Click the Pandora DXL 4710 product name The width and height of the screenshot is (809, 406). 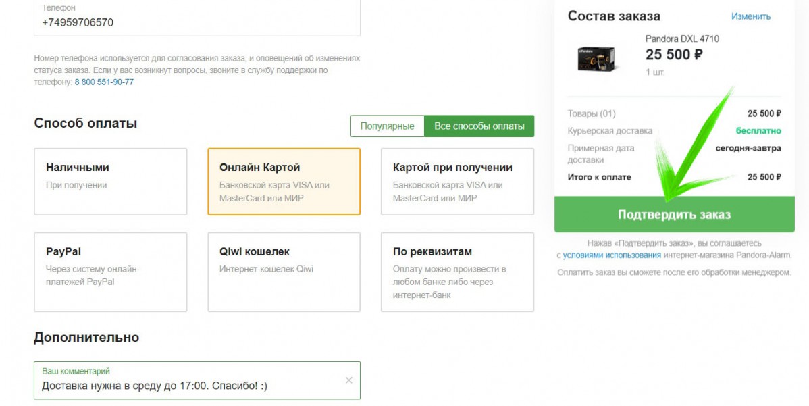click(x=682, y=39)
